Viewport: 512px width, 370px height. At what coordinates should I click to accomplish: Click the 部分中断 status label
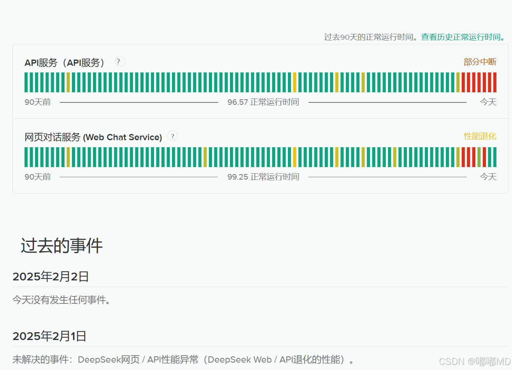(480, 62)
